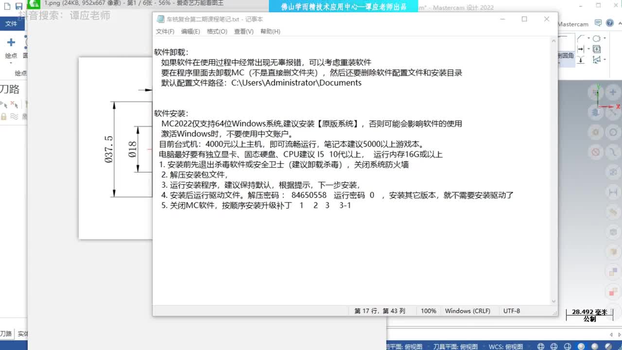Close the Notepad window
Image resolution: width=622 pixels, height=350 pixels.
547,19
